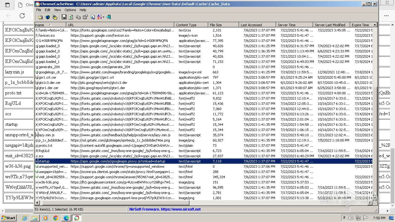Open Internet Explorer from the taskbar
Screen dimensions: 395x222
25,218
